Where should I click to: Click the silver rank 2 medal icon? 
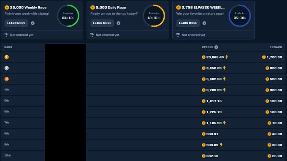pyautogui.click(x=7, y=68)
